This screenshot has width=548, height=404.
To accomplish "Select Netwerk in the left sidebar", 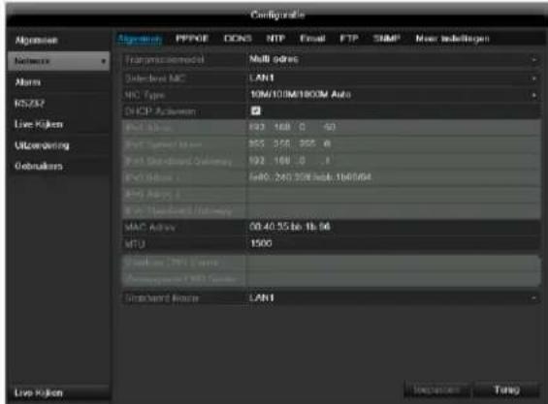I will [58, 61].
